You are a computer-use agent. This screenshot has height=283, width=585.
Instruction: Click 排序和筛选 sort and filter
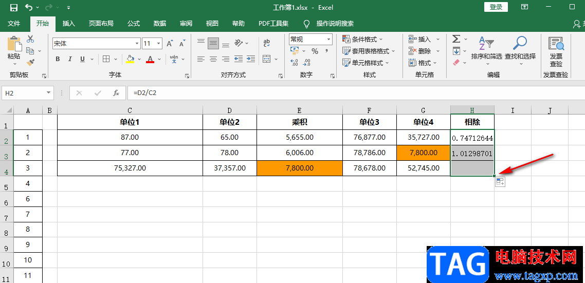(486, 50)
